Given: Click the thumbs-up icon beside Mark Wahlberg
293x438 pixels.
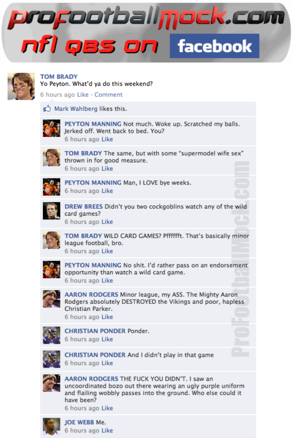Looking at the screenshot, I should click(47, 109).
